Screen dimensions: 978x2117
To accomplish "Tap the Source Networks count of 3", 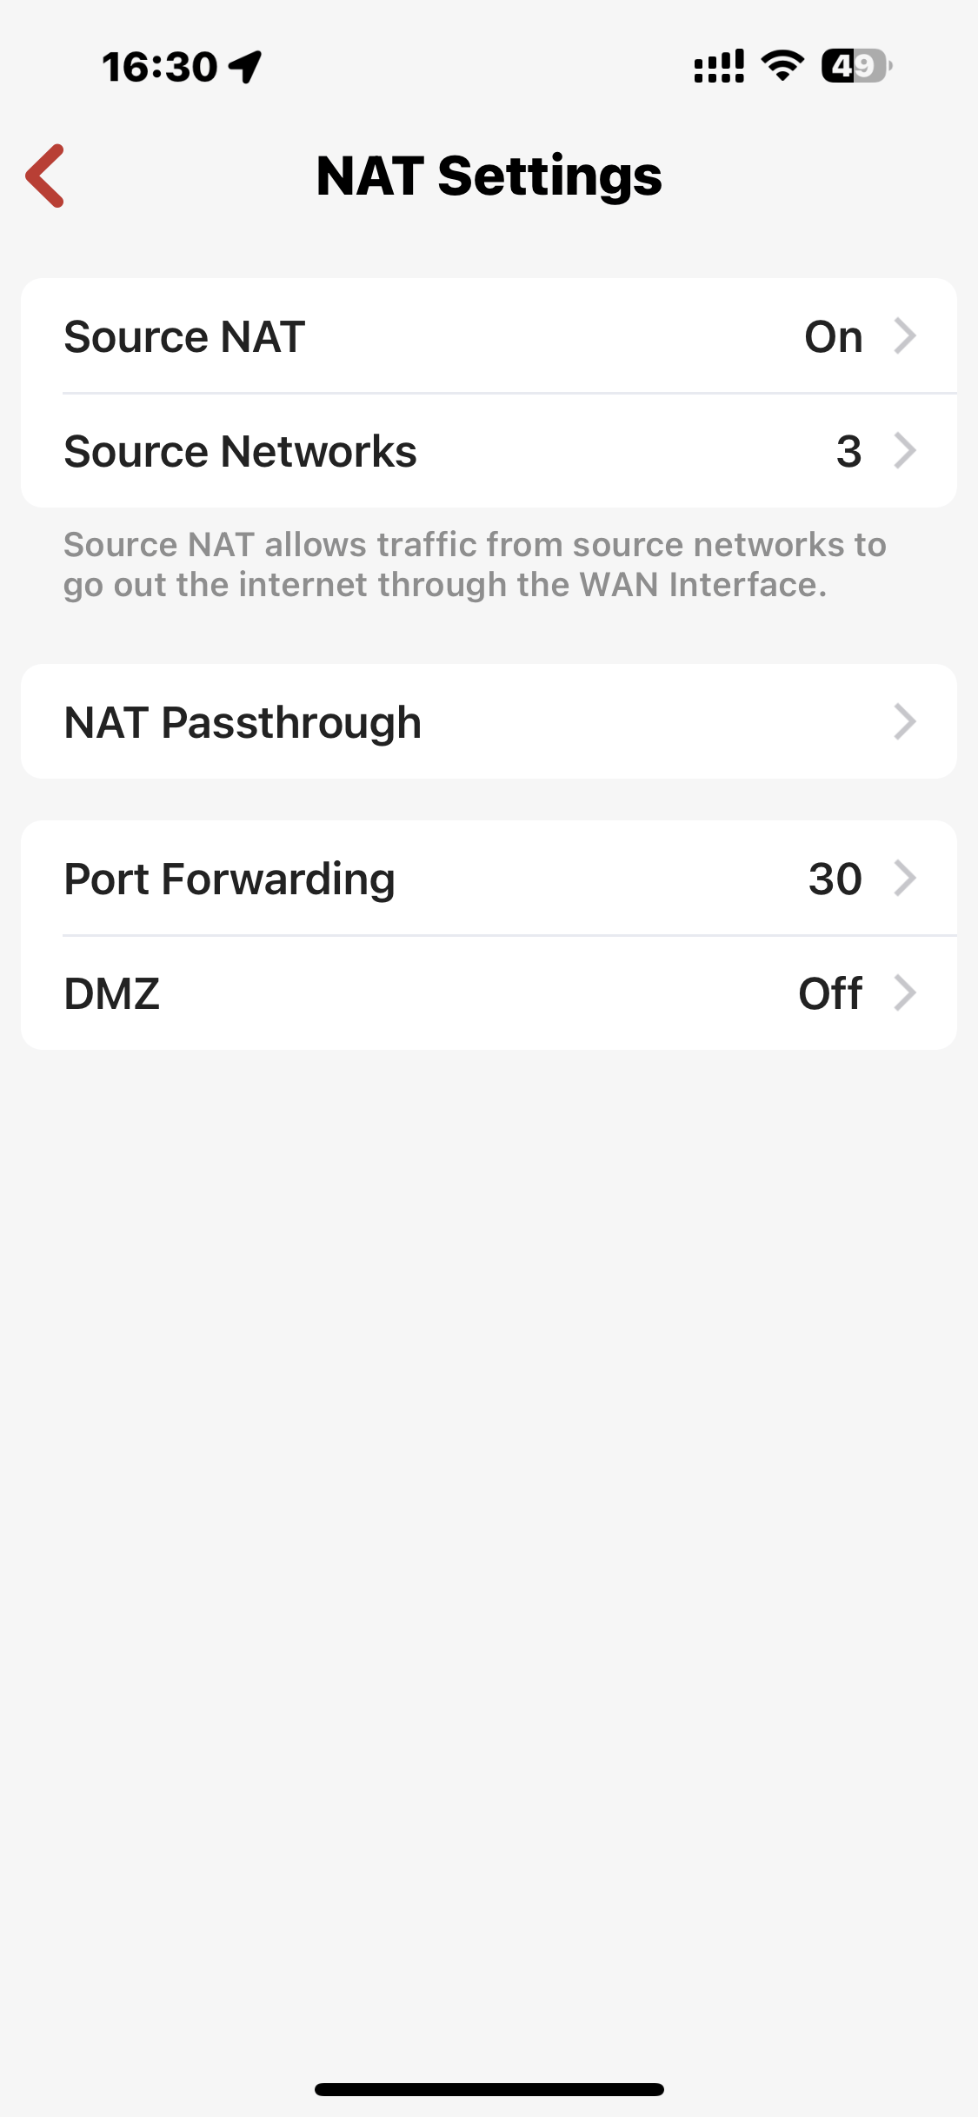I will tap(848, 451).
